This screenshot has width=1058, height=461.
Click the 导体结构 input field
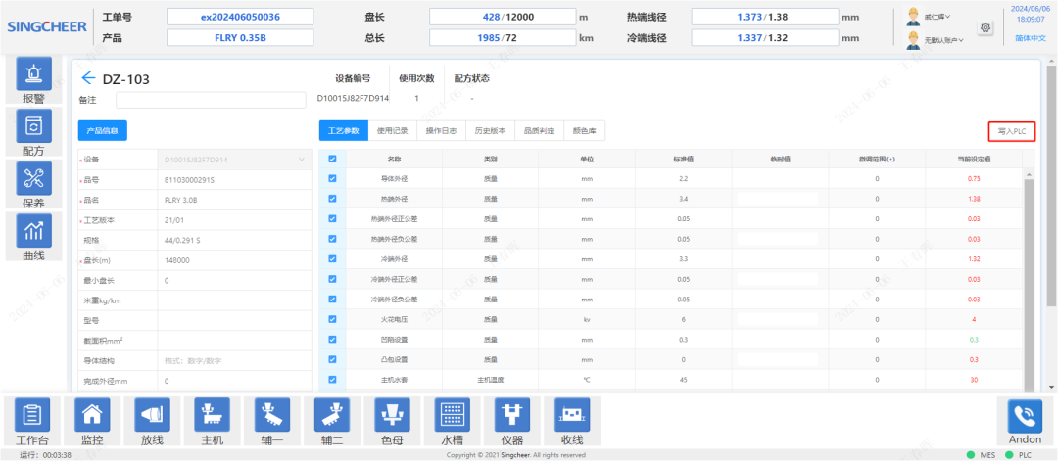[235, 360]
